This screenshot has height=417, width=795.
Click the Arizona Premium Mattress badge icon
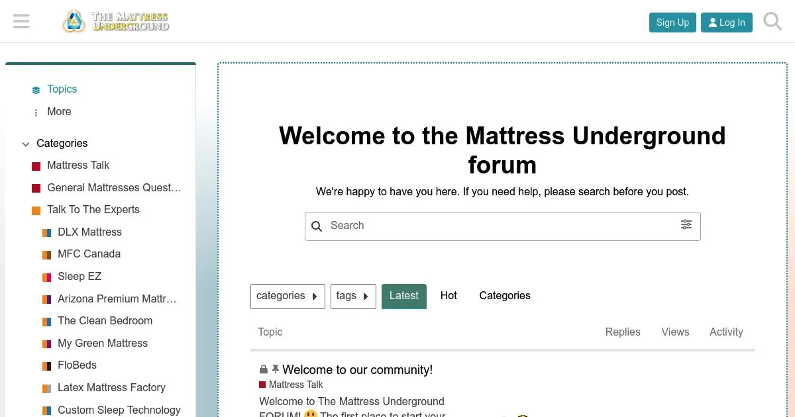coord(47,300)
